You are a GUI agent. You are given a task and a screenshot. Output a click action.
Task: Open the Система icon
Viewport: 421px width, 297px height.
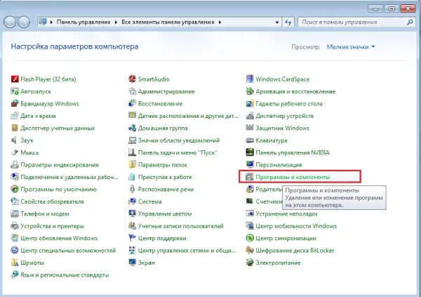coord(132,202)
